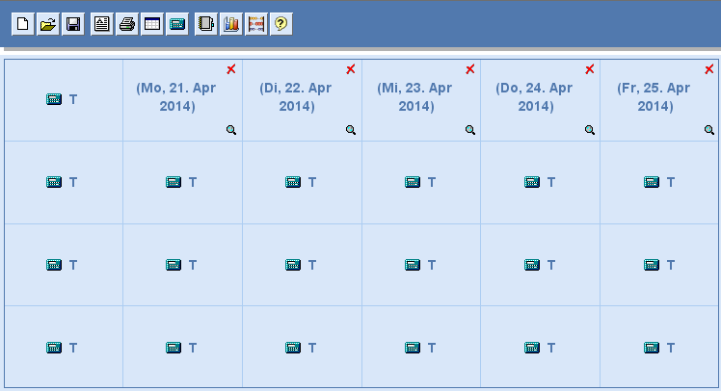Image resolution: width=721 pixels, height=391 pixels.
Task: Click the T link in first row under Do, 24. Apr
Action: 551,182
